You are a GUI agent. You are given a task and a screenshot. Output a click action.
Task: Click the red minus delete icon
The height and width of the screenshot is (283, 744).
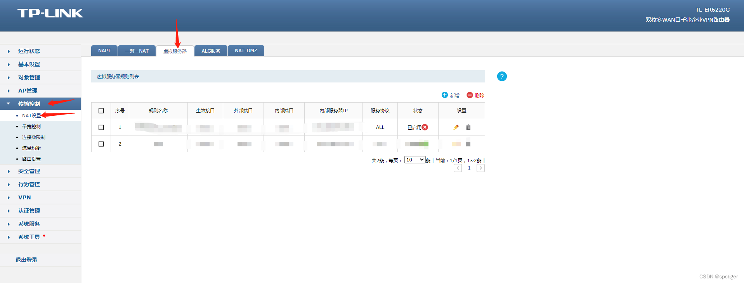(x=470, y=95)
